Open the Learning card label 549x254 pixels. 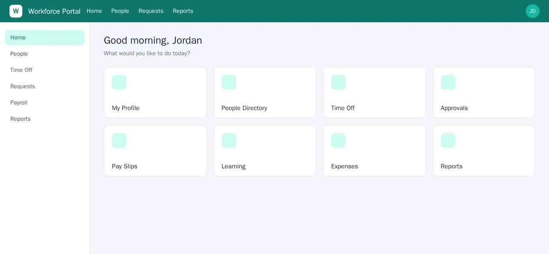pos(234,166)
